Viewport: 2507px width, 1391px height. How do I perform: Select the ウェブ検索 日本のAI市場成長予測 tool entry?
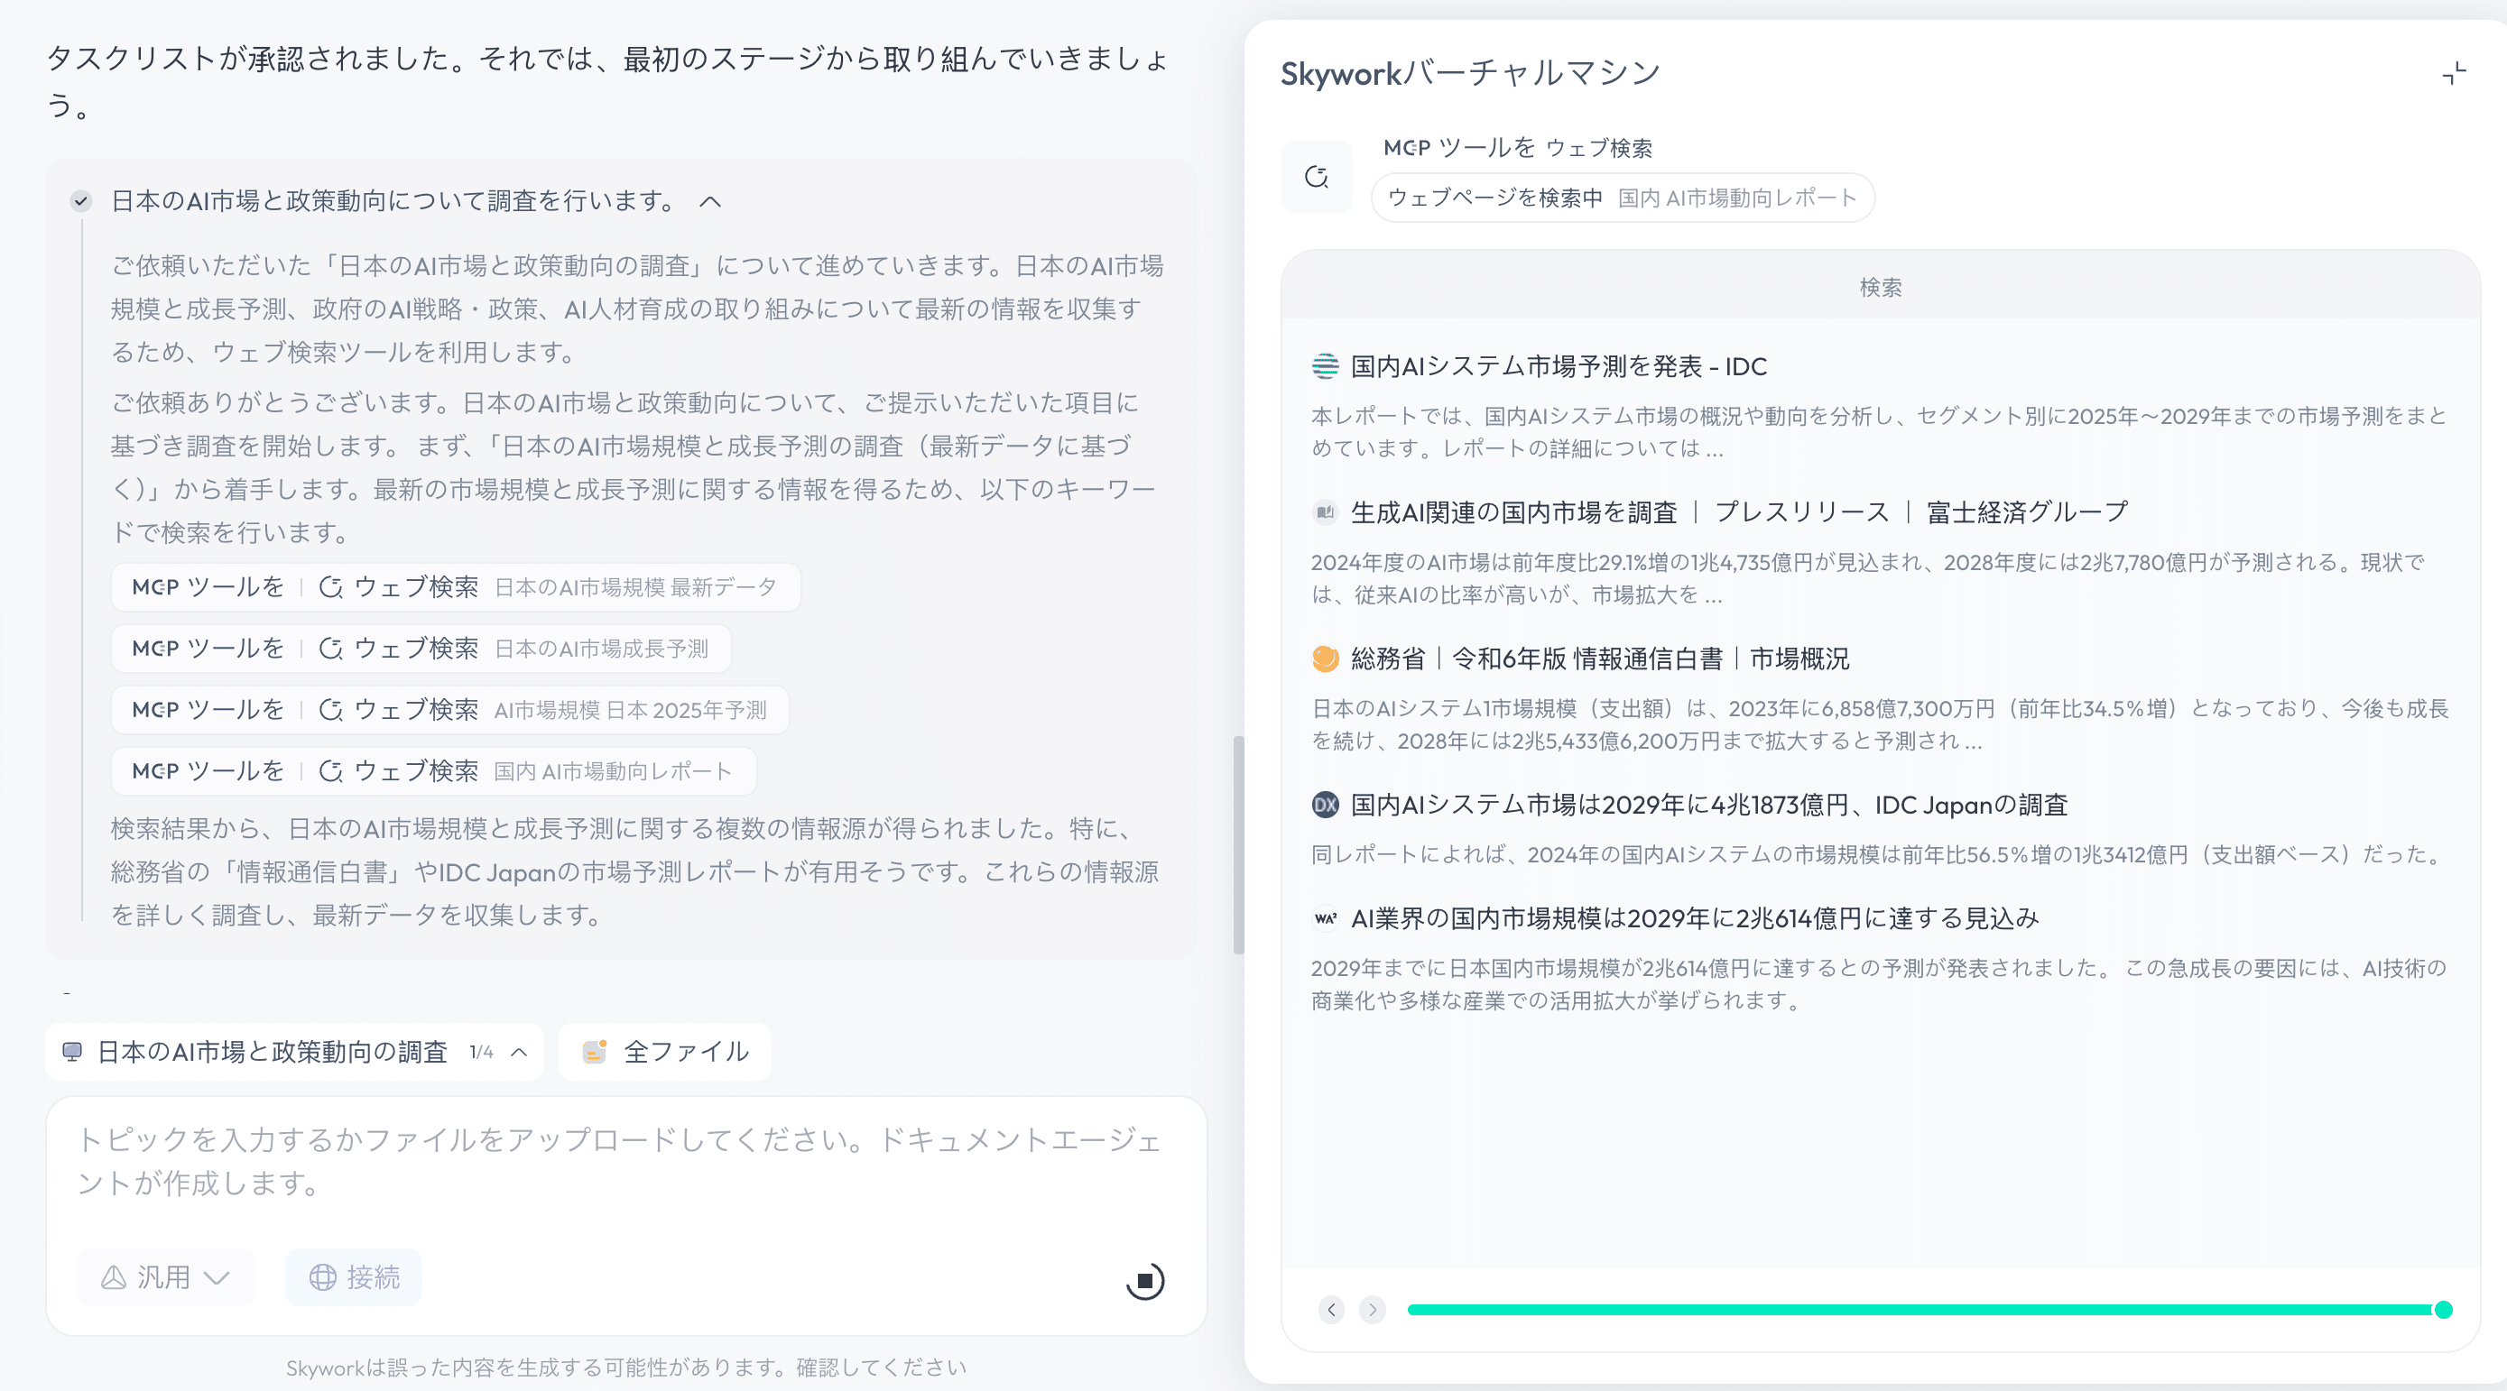pyautogui.click(x=421, y=649)
